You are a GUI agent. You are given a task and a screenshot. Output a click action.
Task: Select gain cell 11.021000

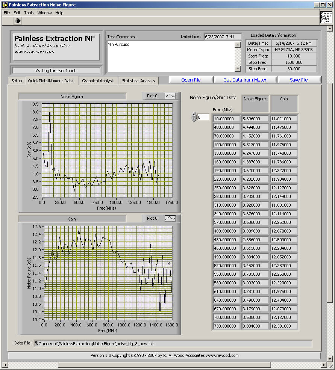(284, 119)
